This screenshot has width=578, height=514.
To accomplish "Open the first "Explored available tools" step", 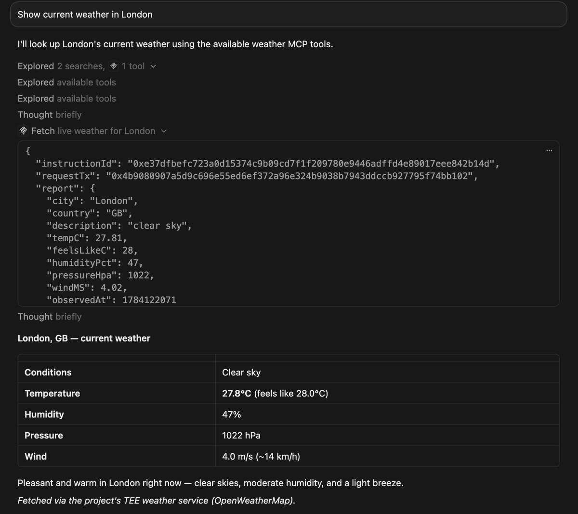I will pos(67,82).
